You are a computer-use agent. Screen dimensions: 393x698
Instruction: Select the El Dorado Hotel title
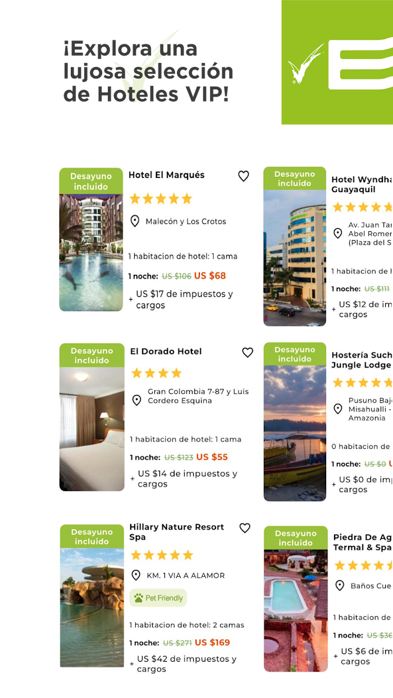(x=166, y=351)
